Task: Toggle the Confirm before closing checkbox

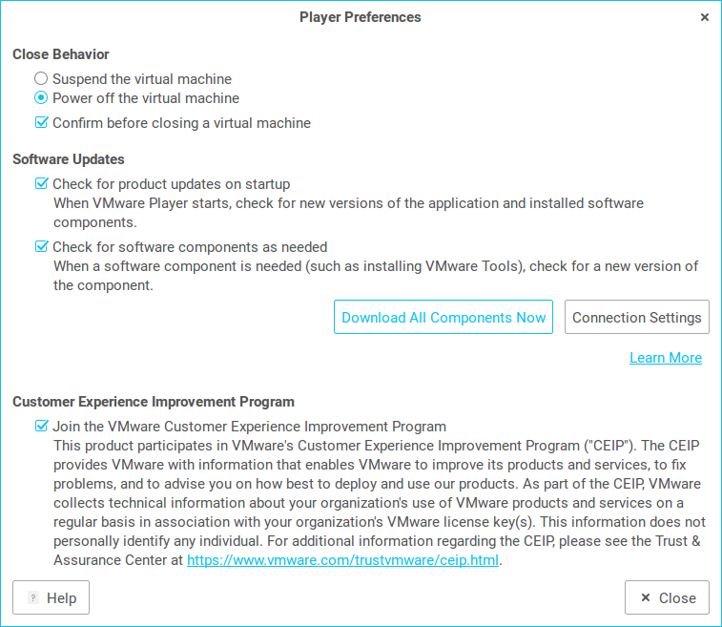Action: pos(42,123)
